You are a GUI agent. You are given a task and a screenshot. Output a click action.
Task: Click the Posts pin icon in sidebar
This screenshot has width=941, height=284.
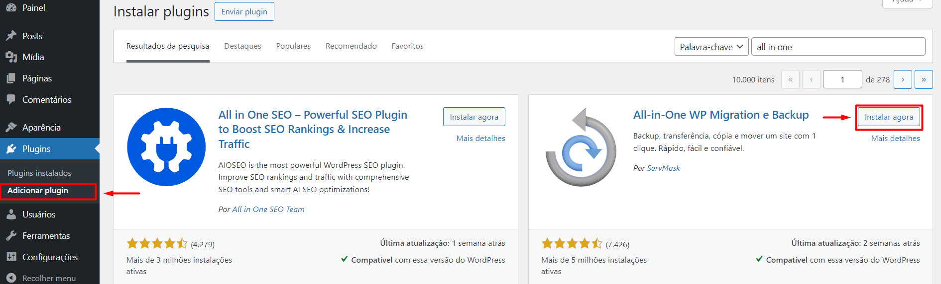coord(11,36)
